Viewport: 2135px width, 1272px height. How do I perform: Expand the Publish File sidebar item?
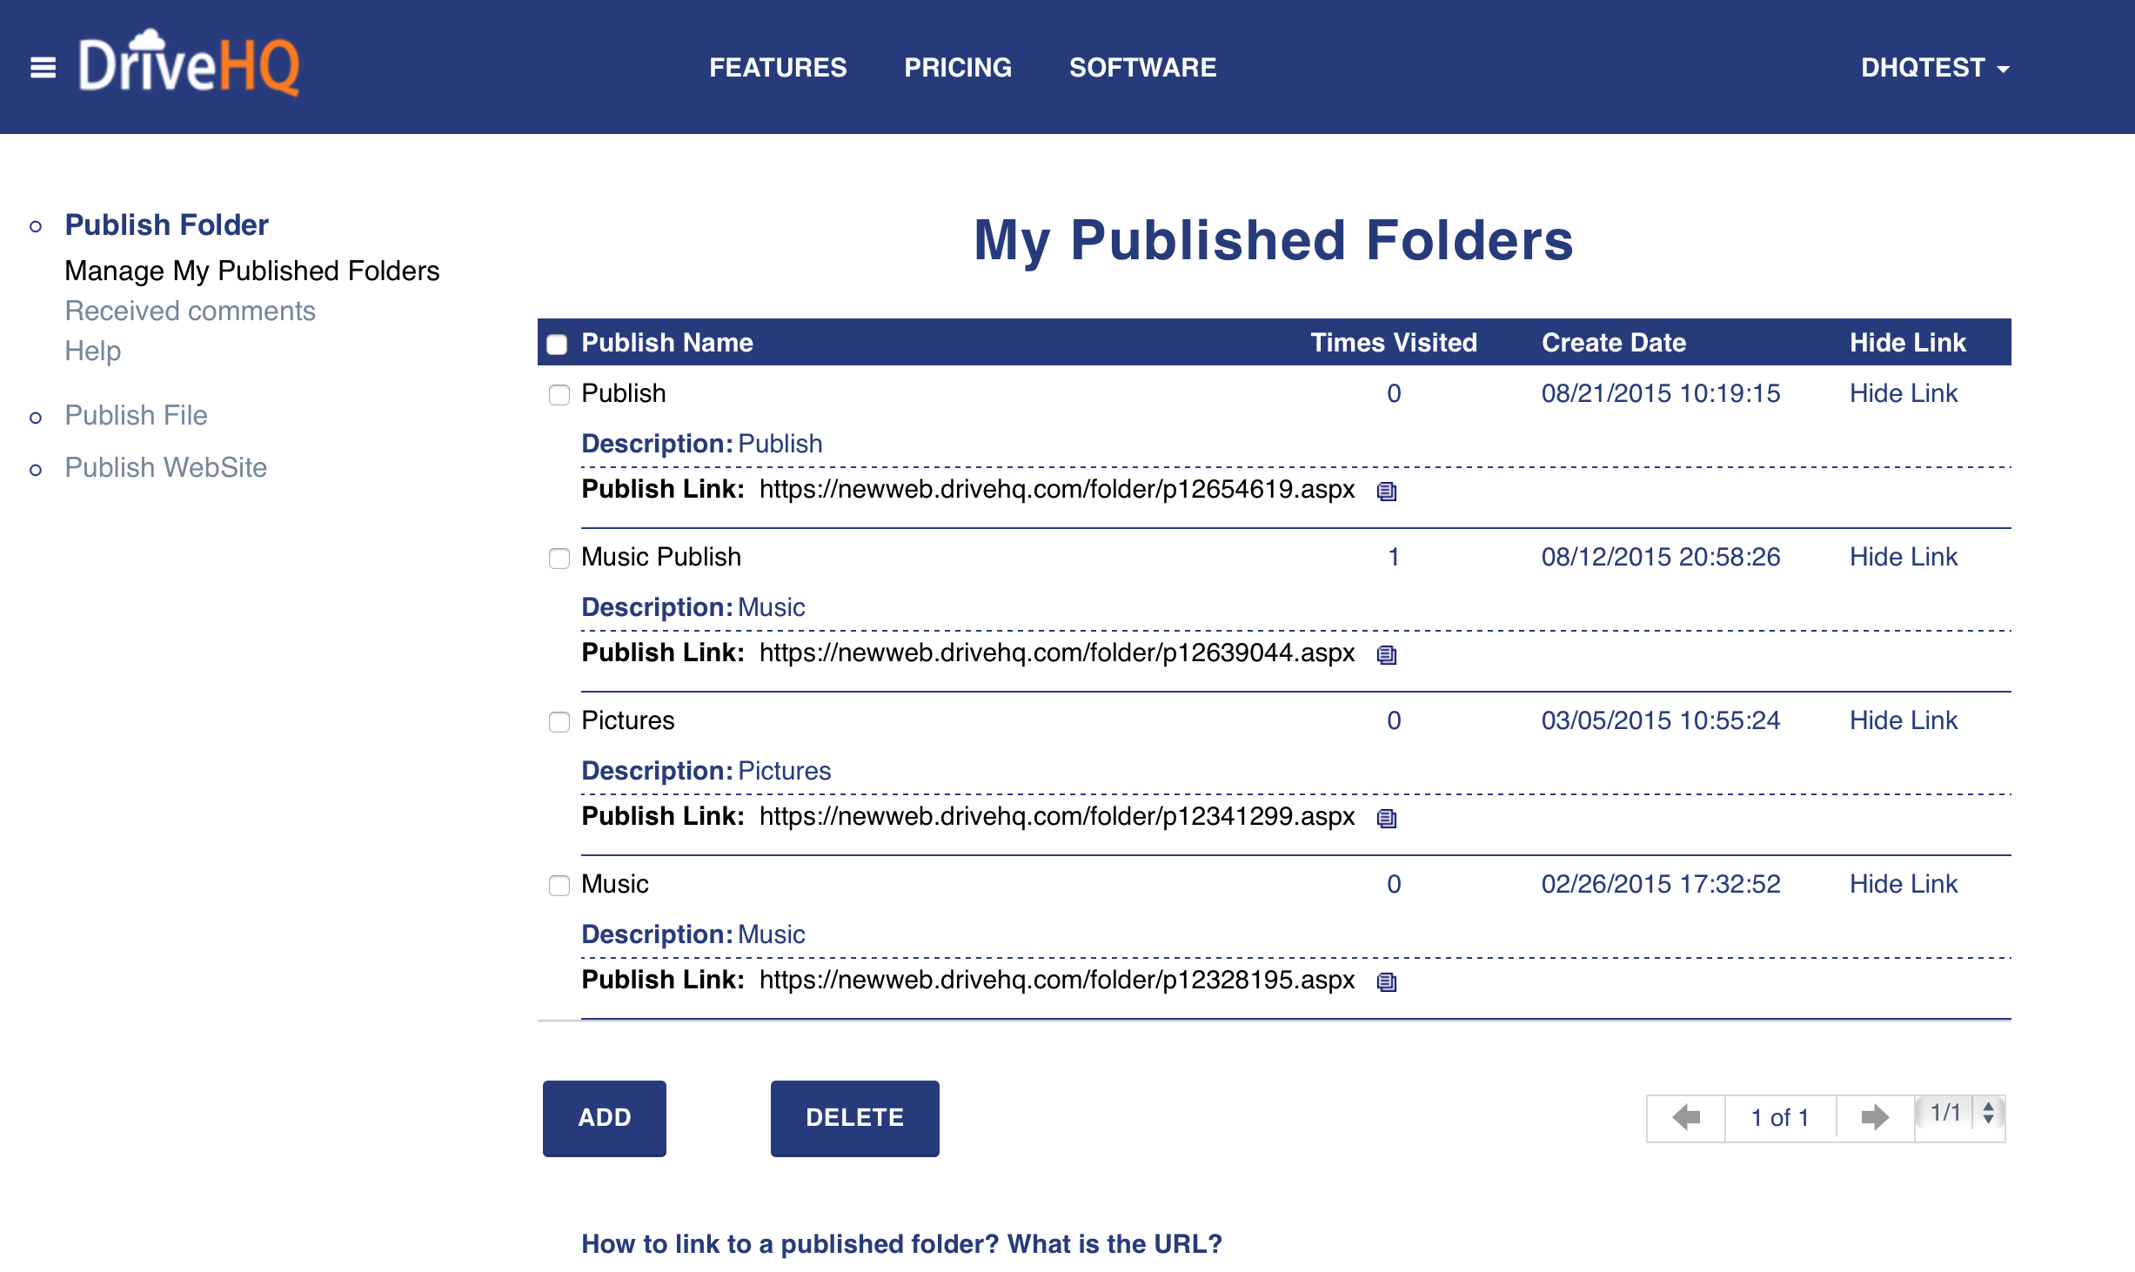point(136,415)
